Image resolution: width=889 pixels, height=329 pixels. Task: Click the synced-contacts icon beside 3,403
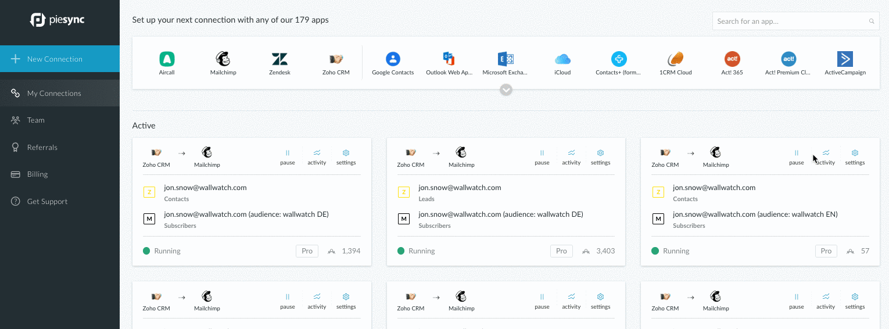[x=586, y=251]
